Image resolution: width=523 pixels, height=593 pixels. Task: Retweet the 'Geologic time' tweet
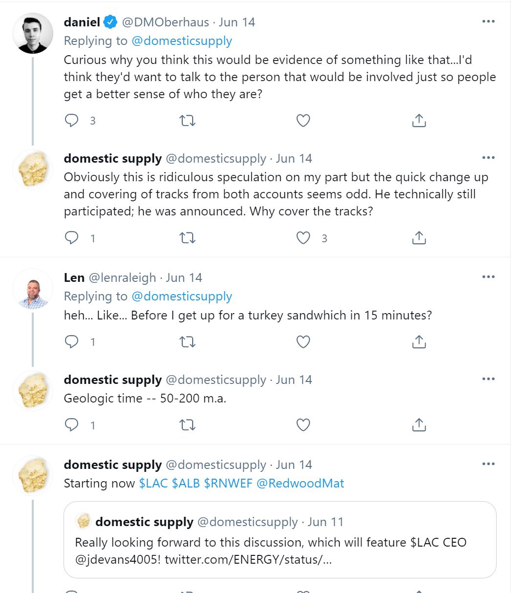[x=188, y=425]
